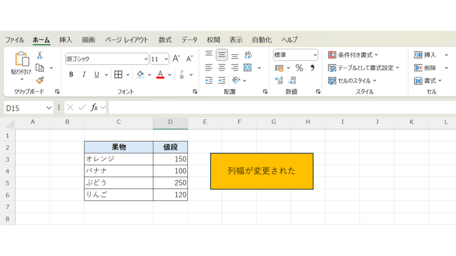Open the 游ゴシック font name dropdown
This screenshot has height=256, width=456.
(146, 59)
